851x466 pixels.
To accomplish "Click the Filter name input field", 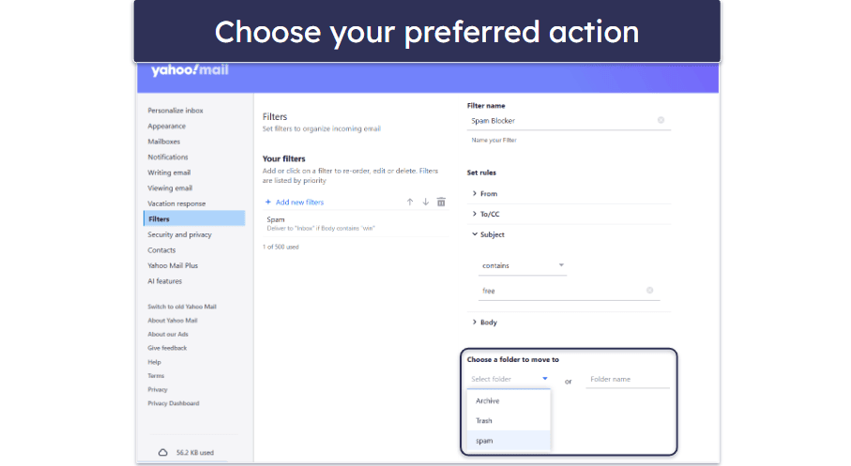I will click(569, 121).
